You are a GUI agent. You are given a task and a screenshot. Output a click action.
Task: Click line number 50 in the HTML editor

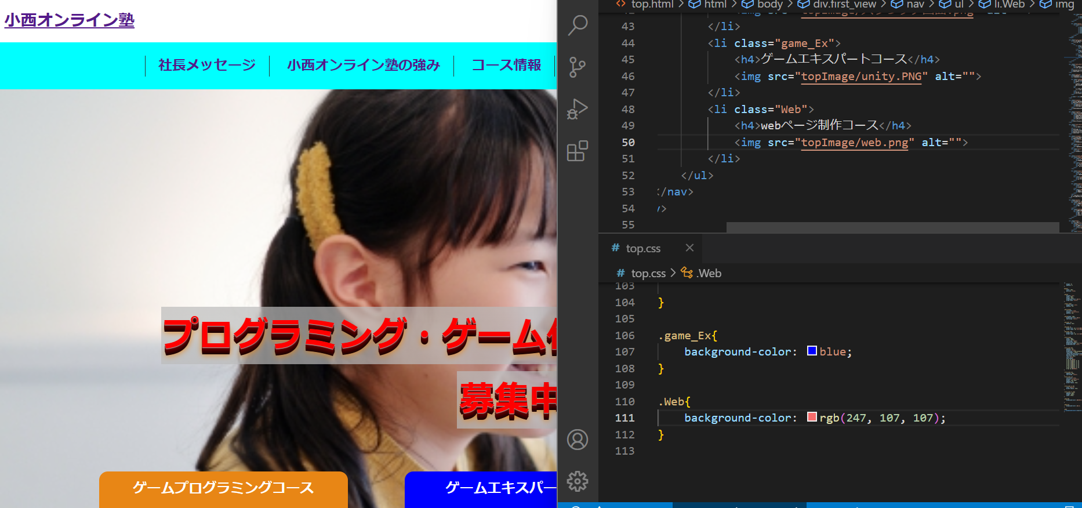[628, 142]
